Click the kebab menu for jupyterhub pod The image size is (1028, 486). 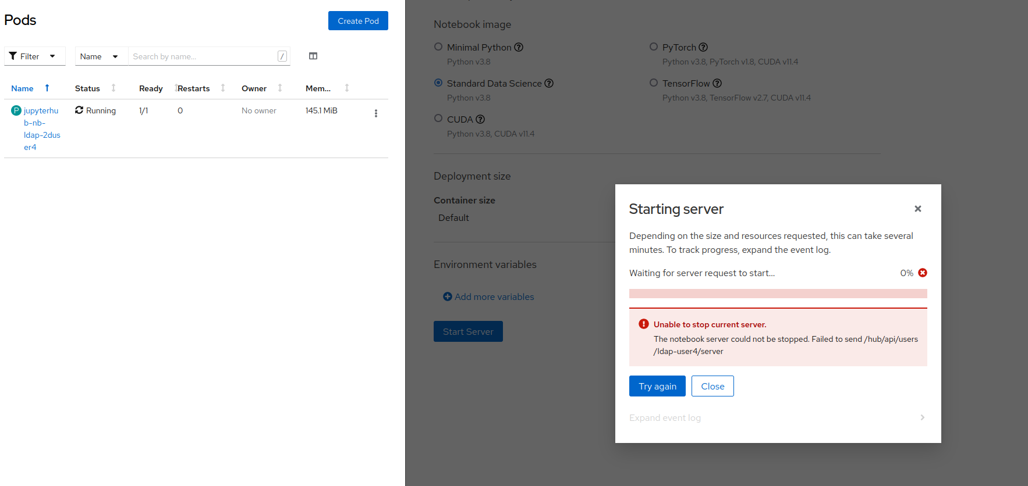click(x=375, y=113)
